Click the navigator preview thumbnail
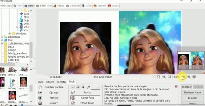 click(x=191, y=60)
